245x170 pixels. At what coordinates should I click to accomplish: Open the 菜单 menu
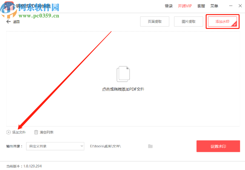[x=214, y=6]
